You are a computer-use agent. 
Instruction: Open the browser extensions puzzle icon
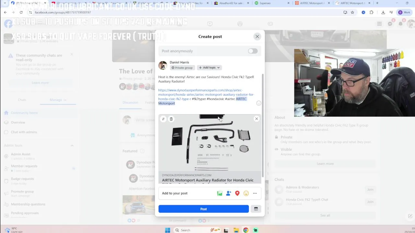[372, 12]
